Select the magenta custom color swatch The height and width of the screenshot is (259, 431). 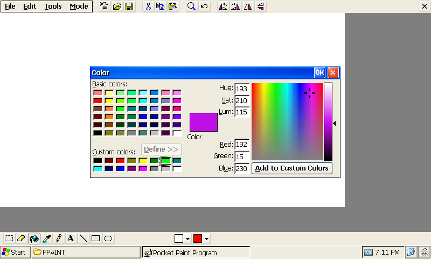[143, 168]
